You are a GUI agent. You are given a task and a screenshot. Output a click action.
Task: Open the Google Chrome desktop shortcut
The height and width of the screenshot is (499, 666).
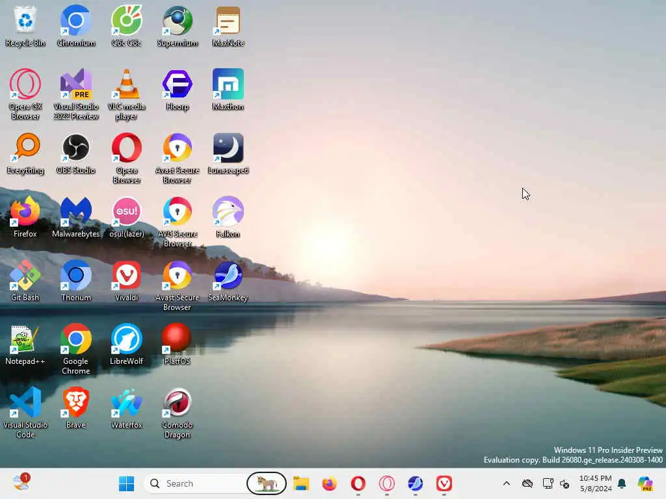75,349
